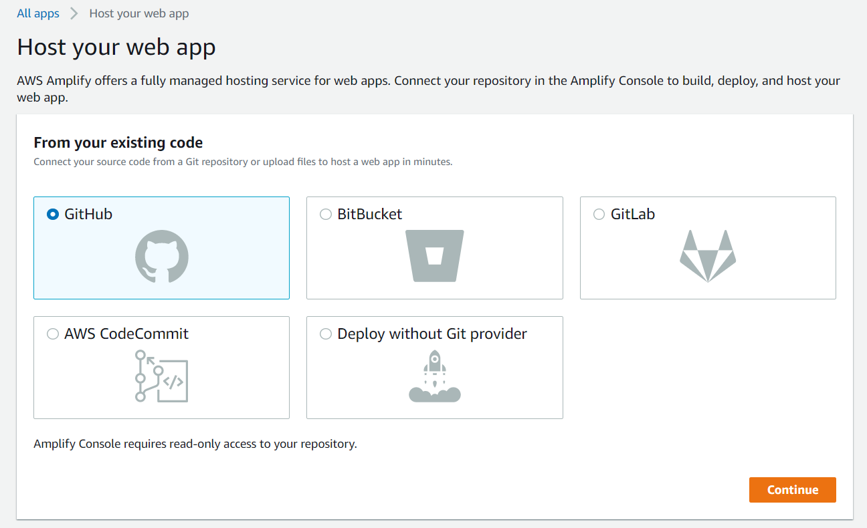This screenshot has height=528, width=867.
Task: Click the AWS CodeCommit label text
Action: point(126,334)
